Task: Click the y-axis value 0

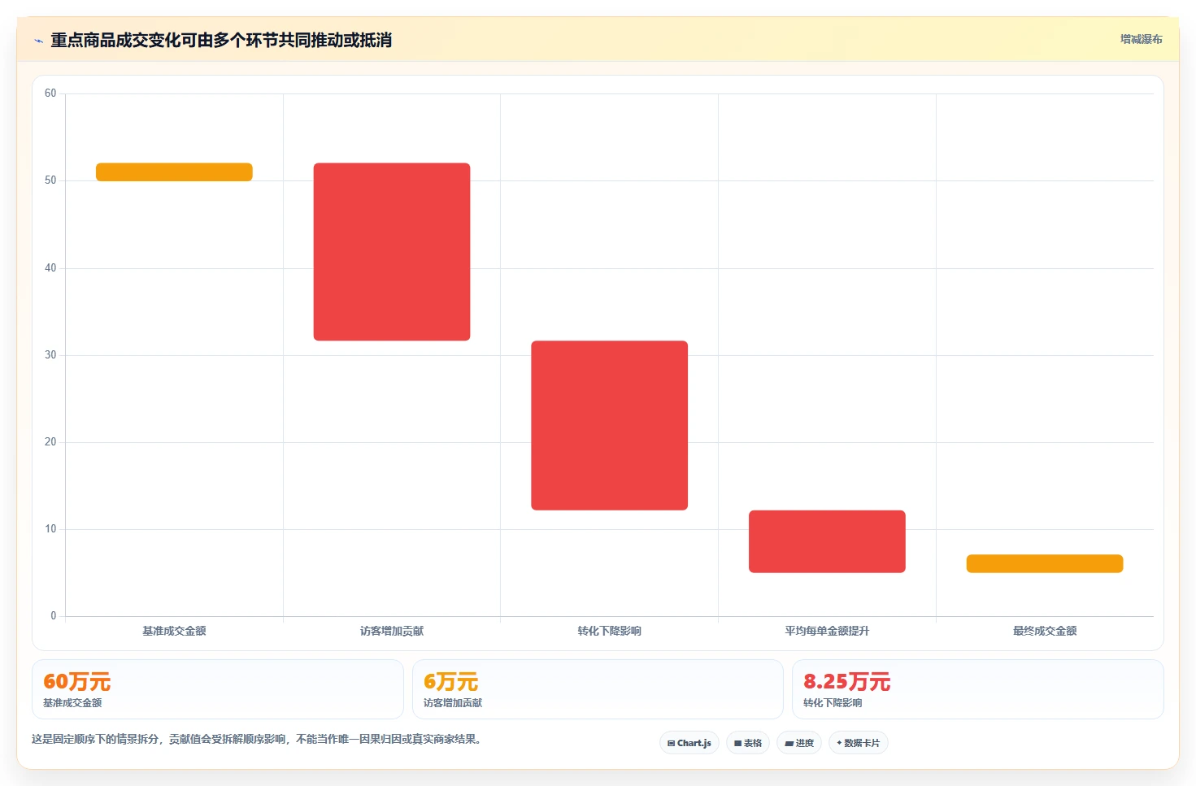Action: (54, 616)
